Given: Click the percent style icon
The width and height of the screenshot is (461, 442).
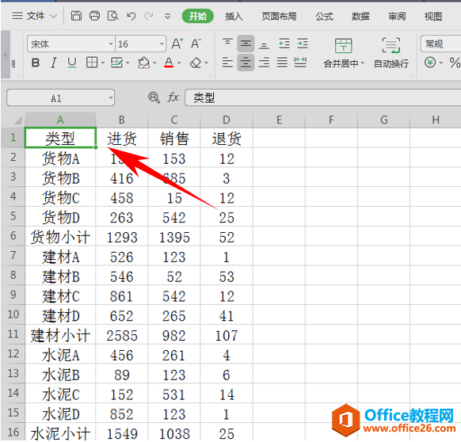Looking at the screenshot, I should [455, 63].
